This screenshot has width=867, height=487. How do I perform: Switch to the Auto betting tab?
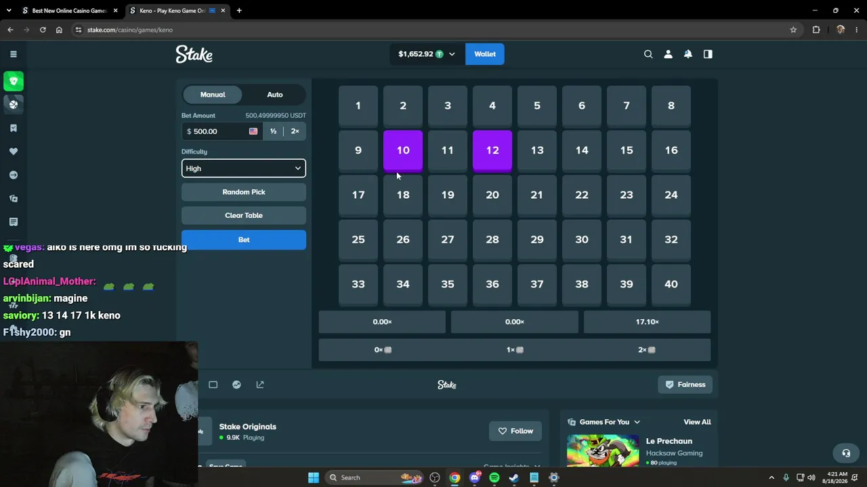tap(275, 95)
